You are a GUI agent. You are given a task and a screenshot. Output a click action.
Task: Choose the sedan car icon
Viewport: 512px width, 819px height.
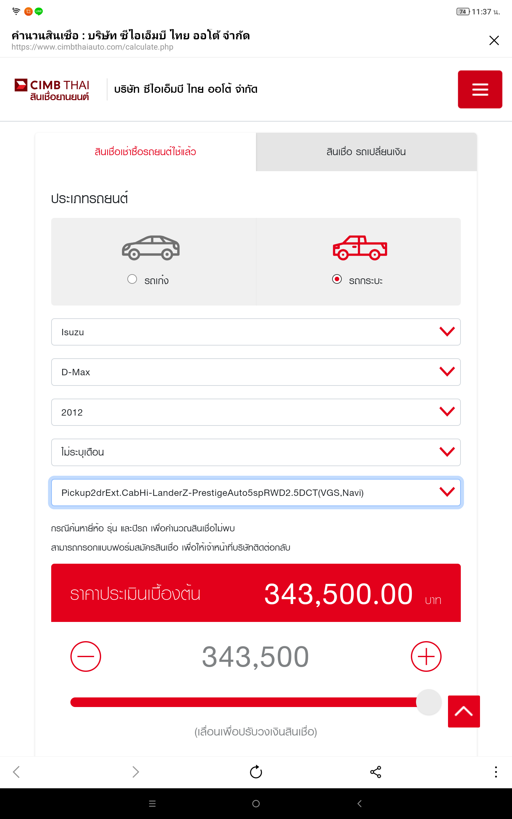pyautogui.click(x=151, y=248)
